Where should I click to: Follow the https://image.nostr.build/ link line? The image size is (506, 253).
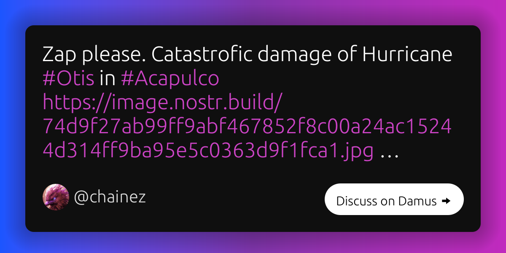159,102
